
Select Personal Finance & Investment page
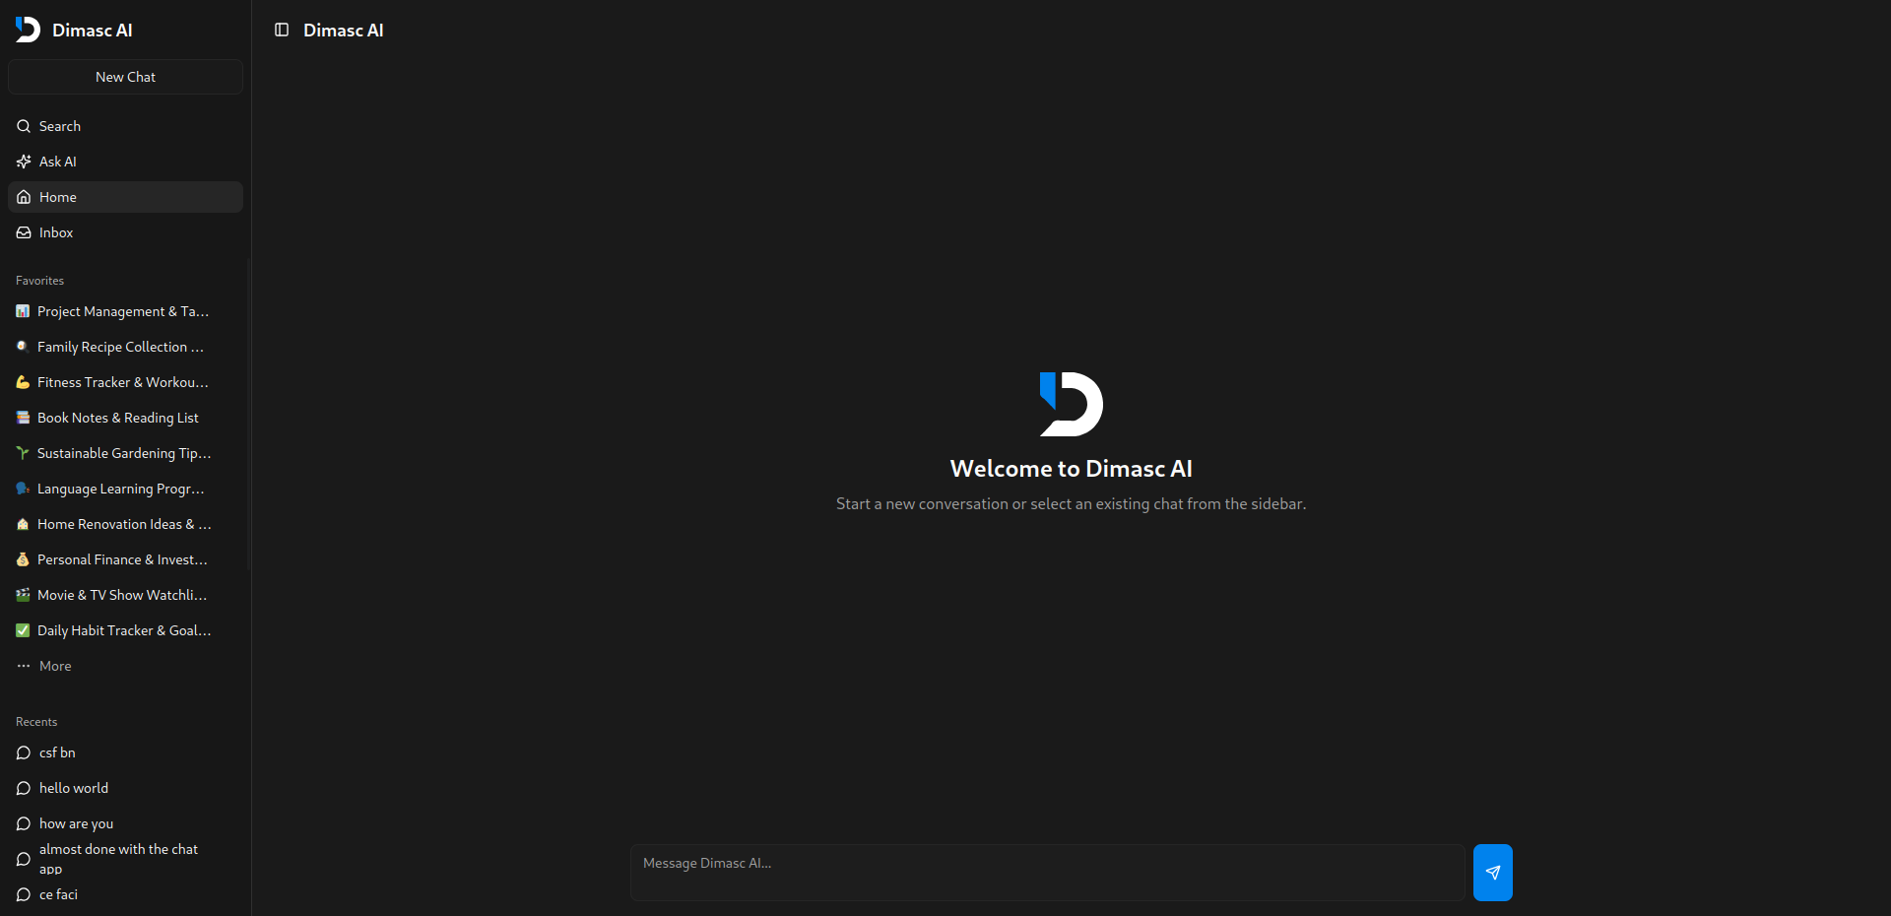click(x=122, y=559)
